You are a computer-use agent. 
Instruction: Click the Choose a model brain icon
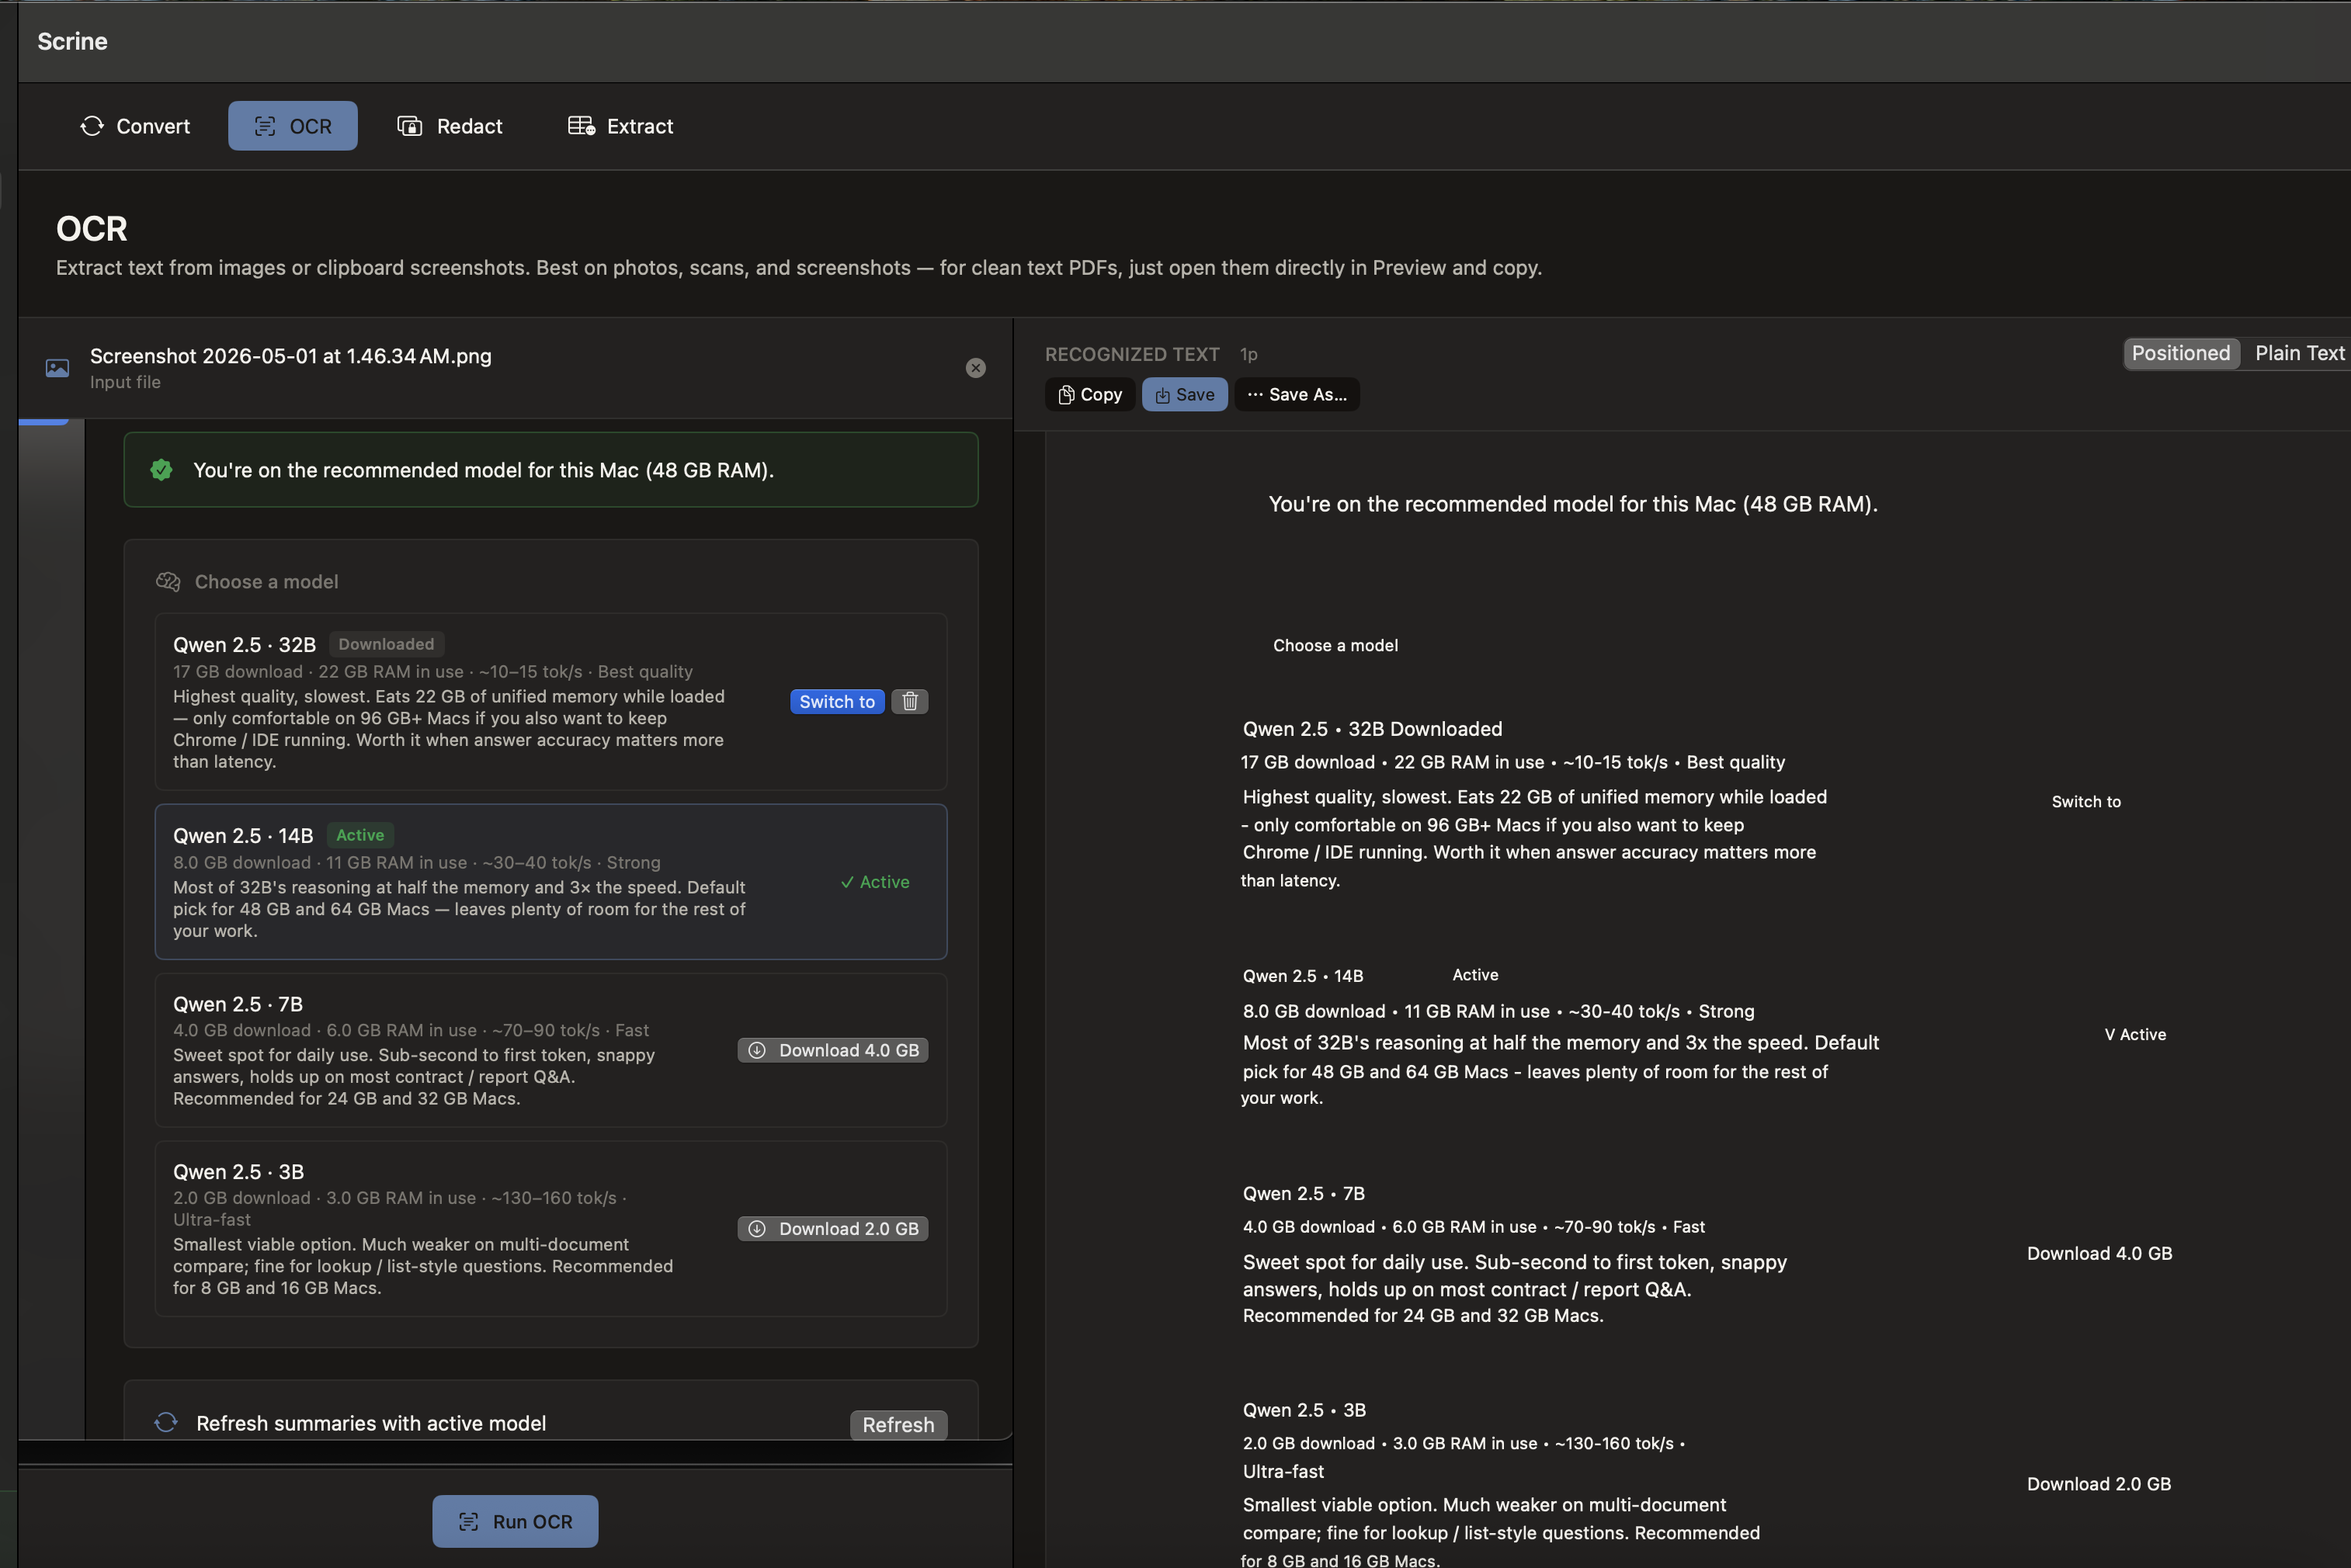point(168,582)
